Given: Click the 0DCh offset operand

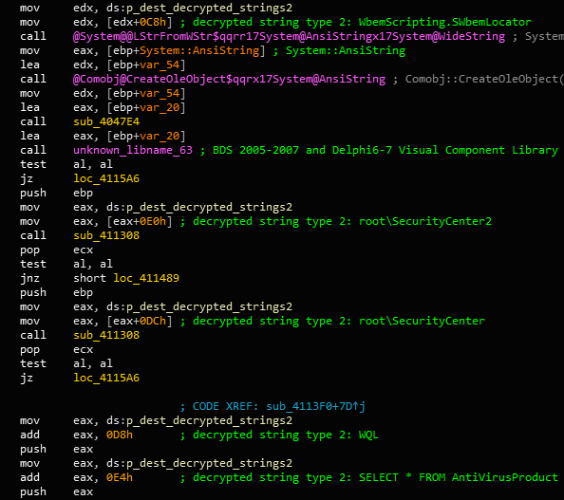Looking at the screenshot, I should 153,321.
